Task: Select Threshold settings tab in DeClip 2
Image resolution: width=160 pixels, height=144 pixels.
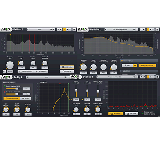Action: point(9,83)
